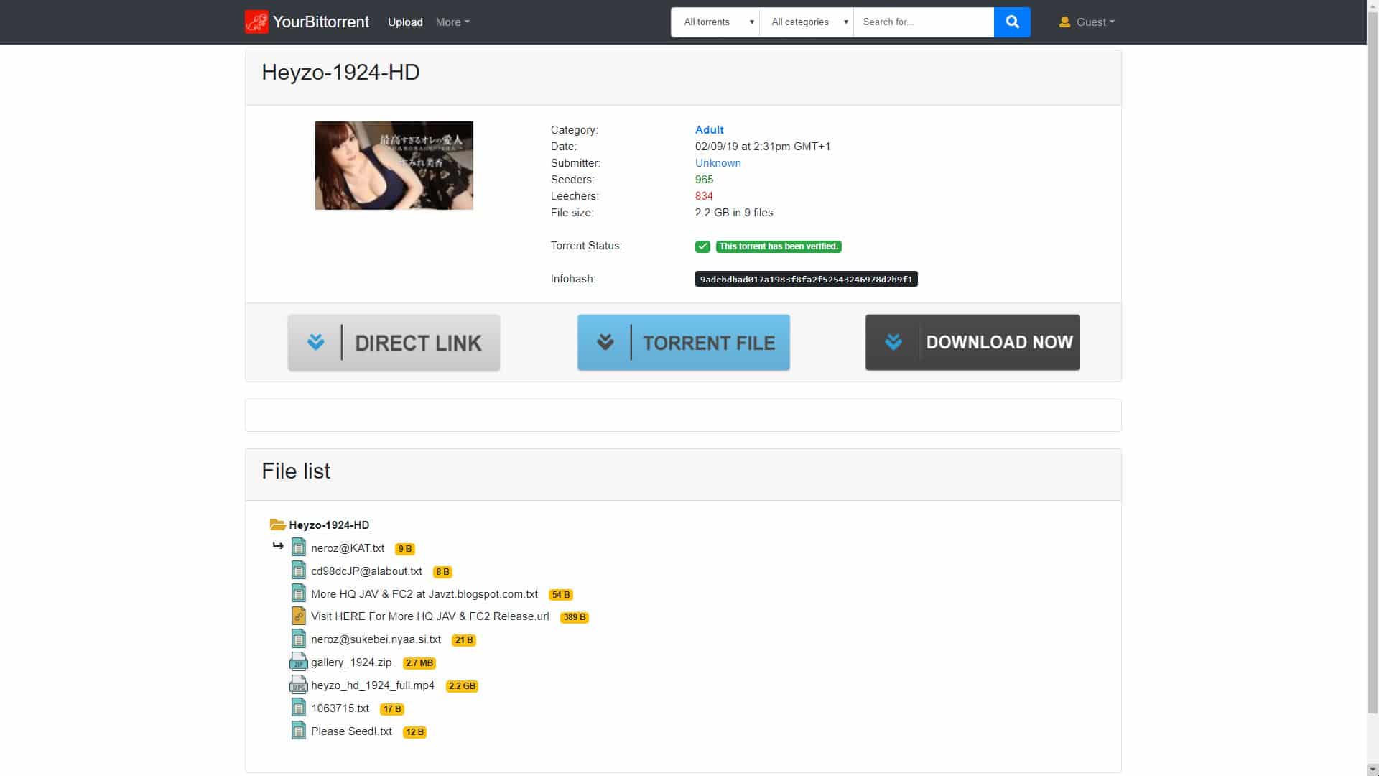
Task: Click the green verified checkmark badge
Action: point(702,246)
